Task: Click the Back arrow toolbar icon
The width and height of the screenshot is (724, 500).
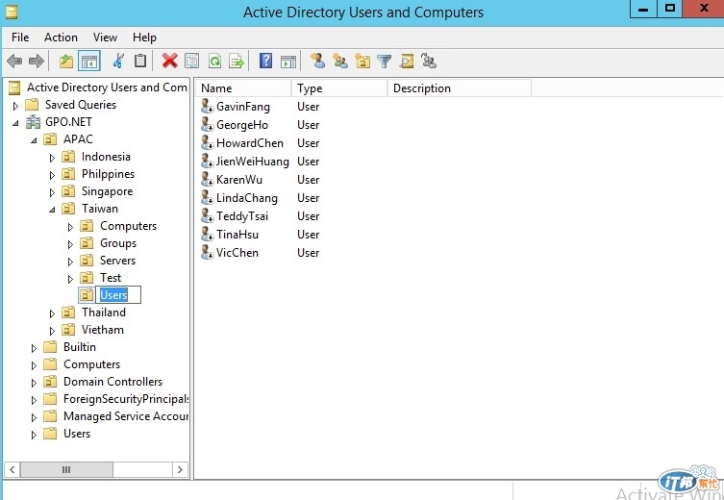Action: [14, 61]
